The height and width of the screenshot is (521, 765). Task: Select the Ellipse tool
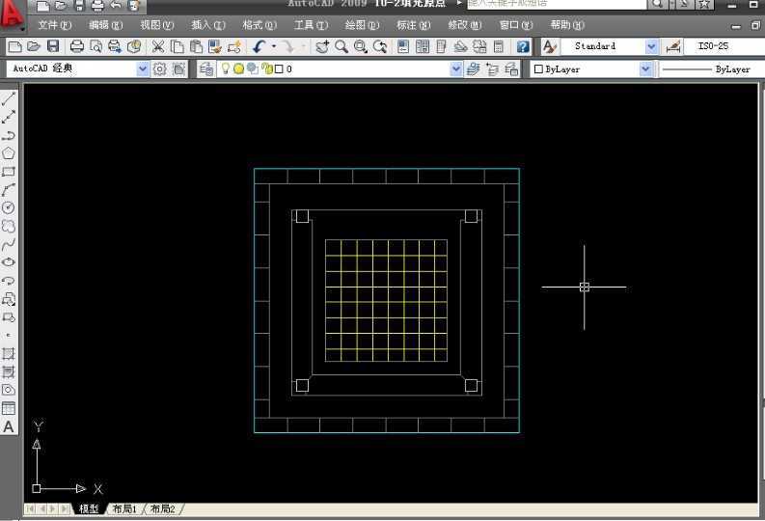pos(9,262)
